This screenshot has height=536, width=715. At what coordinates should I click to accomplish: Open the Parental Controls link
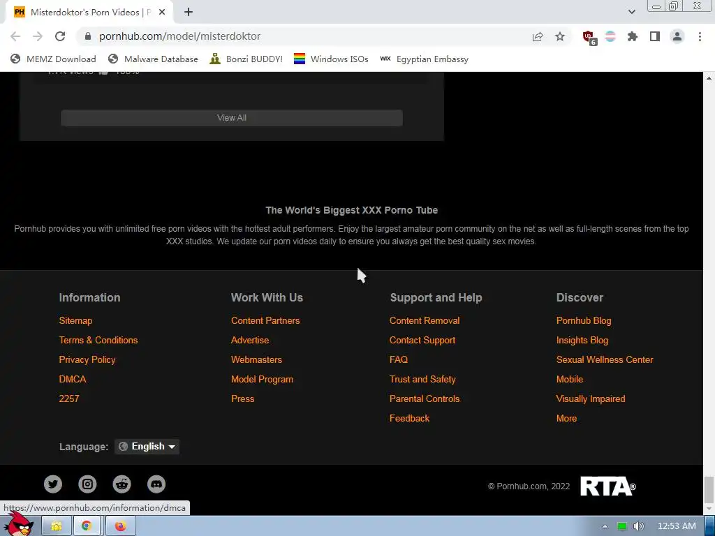point(425,399)
